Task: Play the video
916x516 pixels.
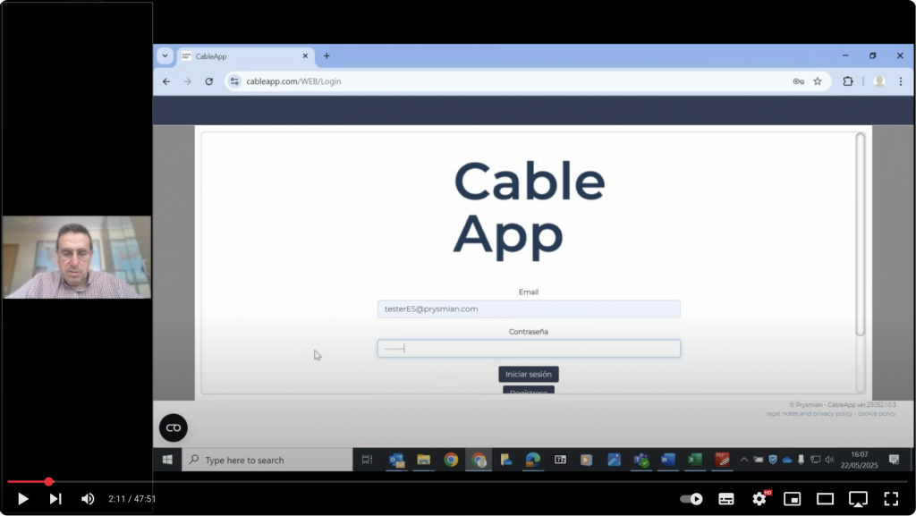Action: (x=22, y=498)
